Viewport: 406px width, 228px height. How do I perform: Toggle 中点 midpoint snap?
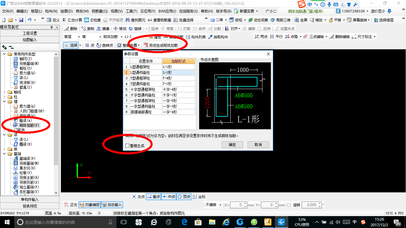pyautogui.click(x=169, y=197)
